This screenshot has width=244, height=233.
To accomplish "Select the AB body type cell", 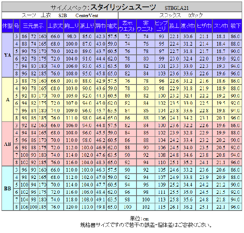I will 7,144.
